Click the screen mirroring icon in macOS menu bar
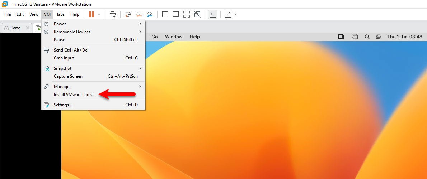Viewport: 427px width, 179px height. coord(341,37)
